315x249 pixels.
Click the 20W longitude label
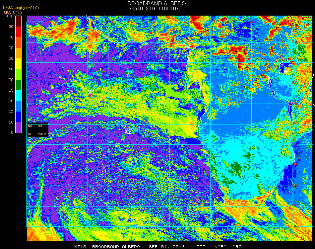pyautogui.click(x=69, y=22)
